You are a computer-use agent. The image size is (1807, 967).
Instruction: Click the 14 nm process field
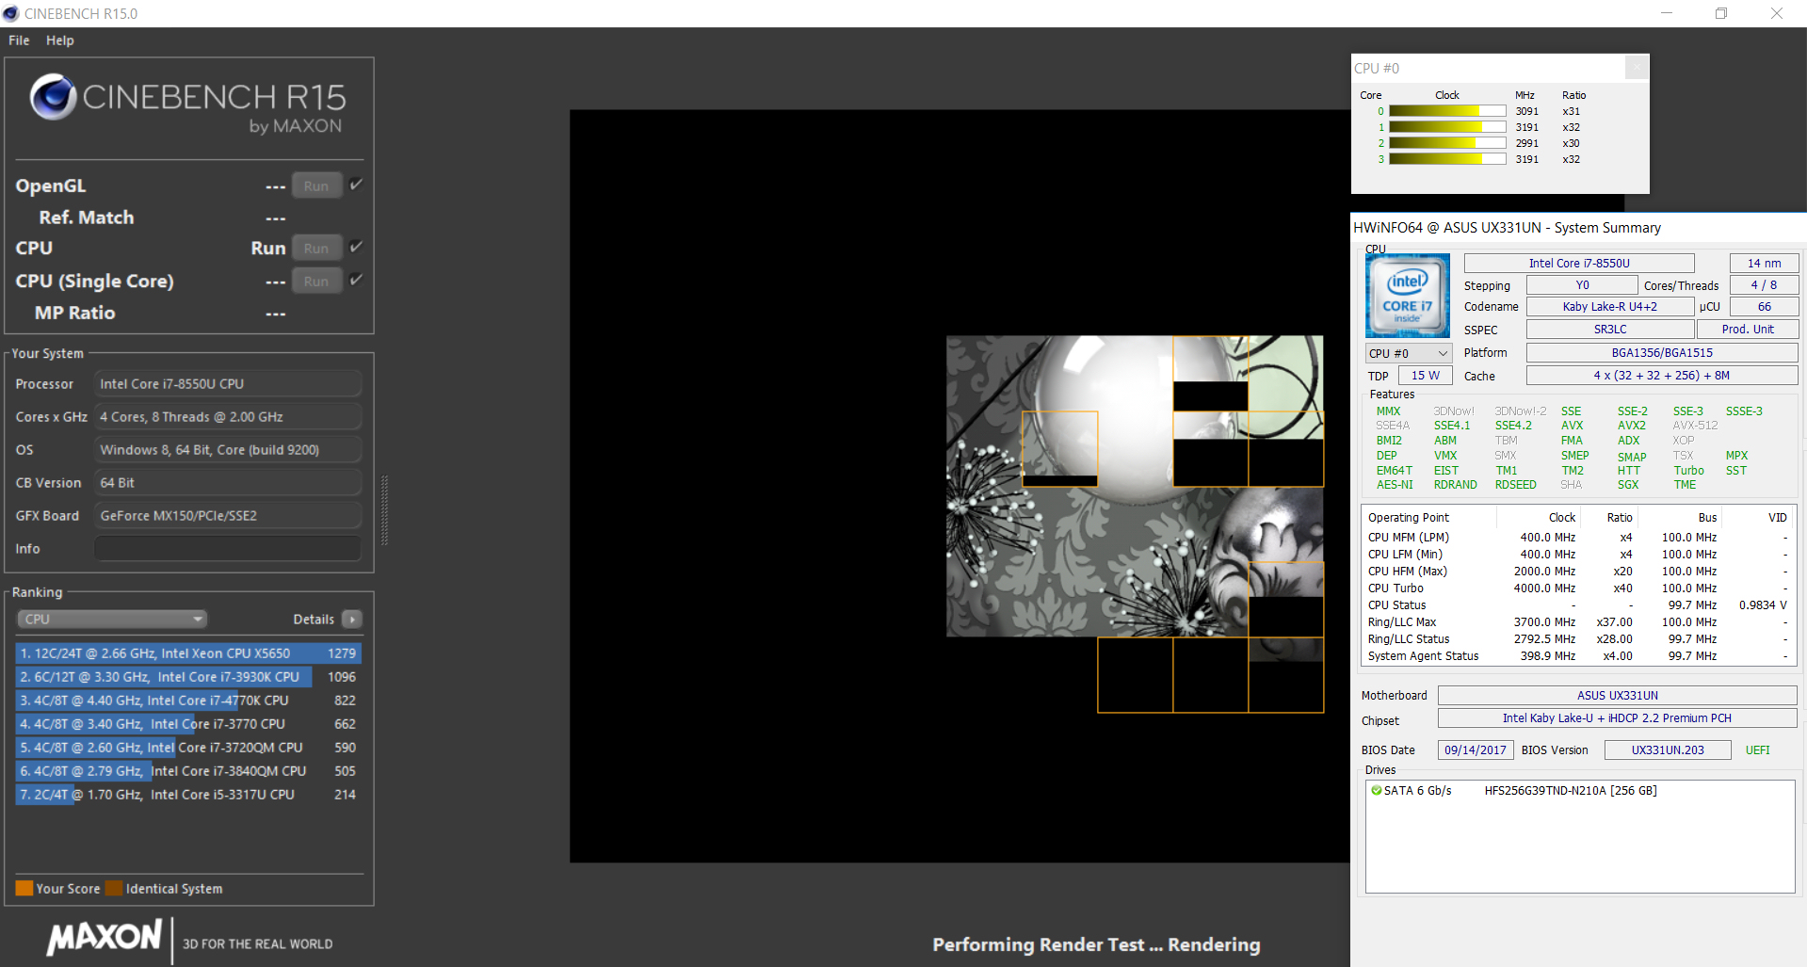tap(1764, 264)
